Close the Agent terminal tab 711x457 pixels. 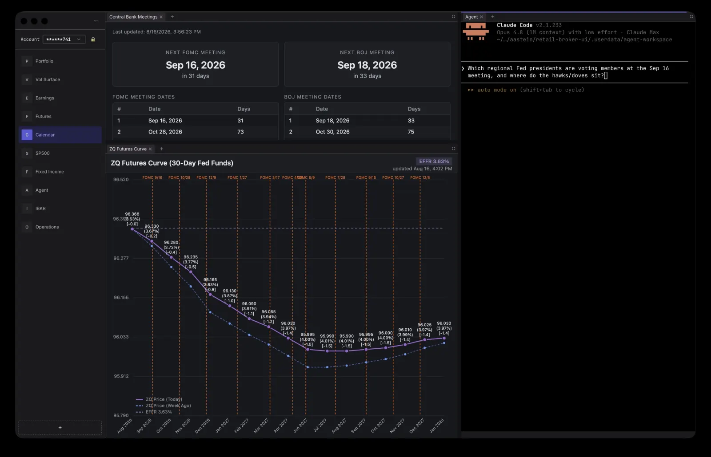(481, 17)
